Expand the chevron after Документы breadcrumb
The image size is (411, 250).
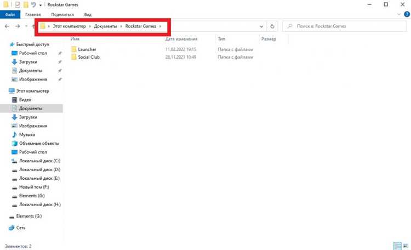click(x=121, y=26)
